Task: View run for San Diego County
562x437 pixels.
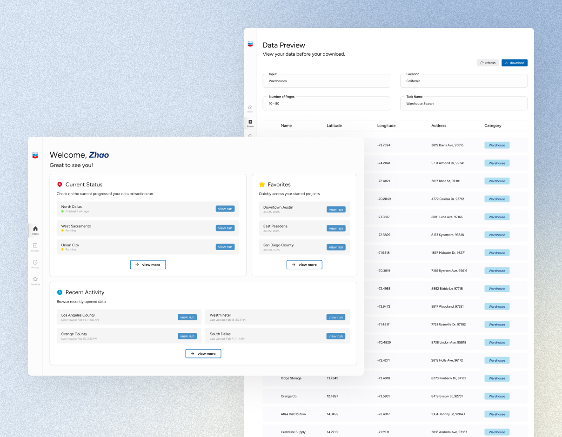Action: pyautogui.click(x=336, y=247)
